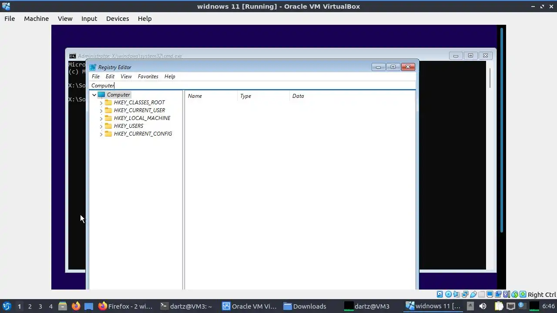Open Registry Editor Help menu
This screenshot has height=313, width=557.
(x=170, y=77)
